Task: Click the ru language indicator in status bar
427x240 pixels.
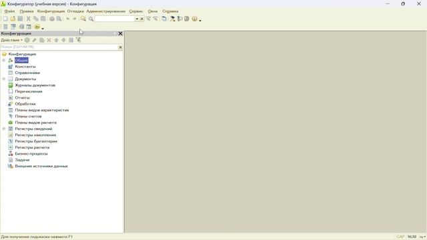Action: point(422,237)
